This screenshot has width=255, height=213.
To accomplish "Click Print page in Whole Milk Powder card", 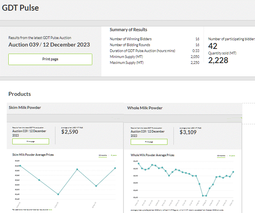I will pos(149,142).
